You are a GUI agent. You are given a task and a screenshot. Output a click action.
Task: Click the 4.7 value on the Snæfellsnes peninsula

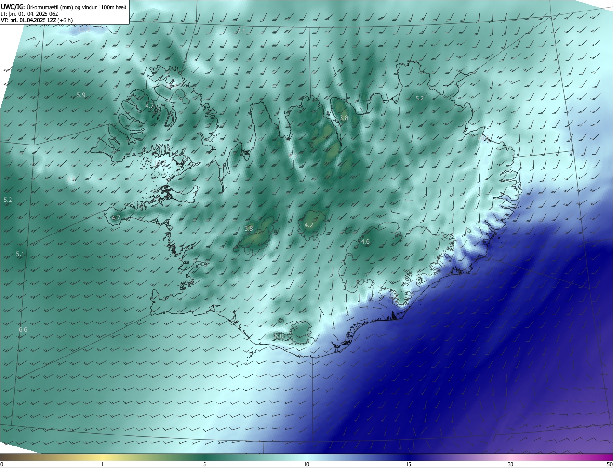(x=116, y=218)
